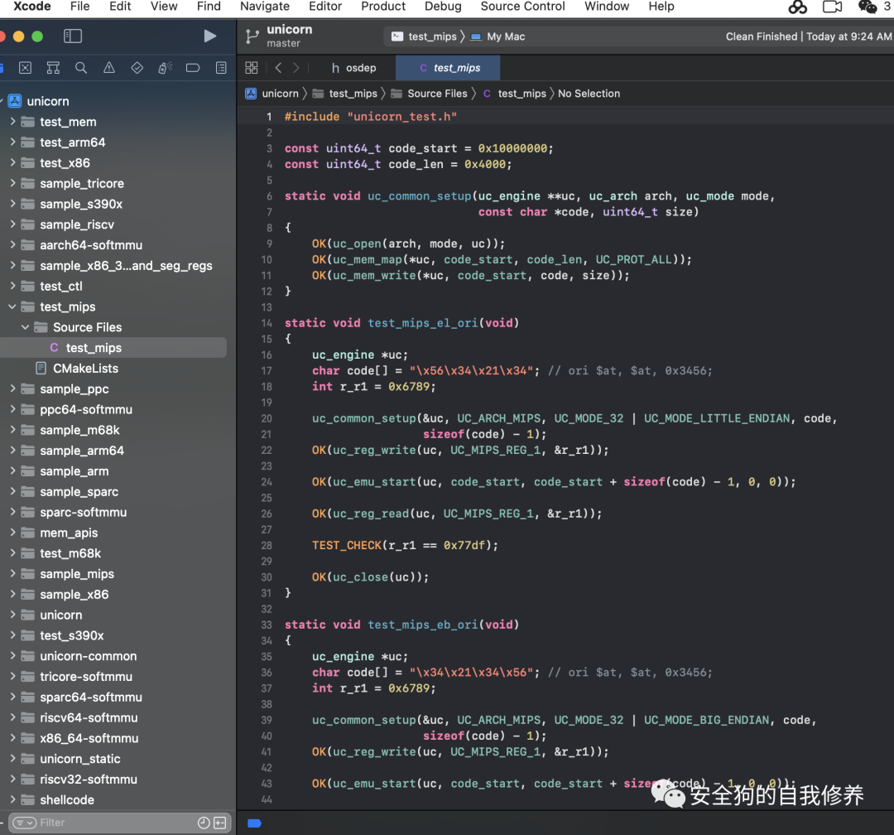Open the Debug menu

(x=443, y=7)
